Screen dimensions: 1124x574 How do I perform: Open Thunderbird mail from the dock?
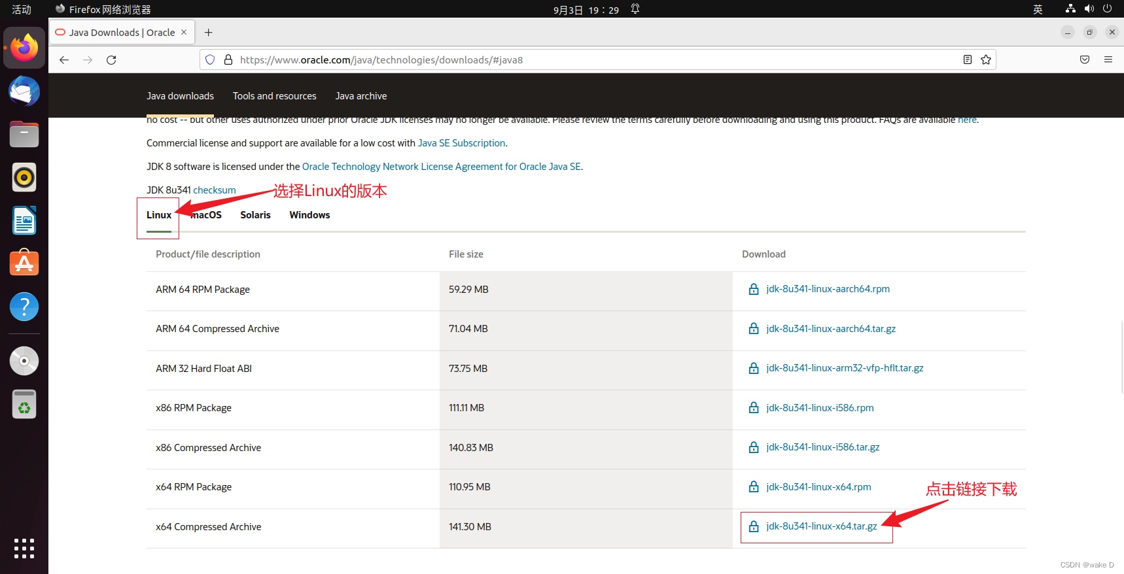[x=24, y=91]
